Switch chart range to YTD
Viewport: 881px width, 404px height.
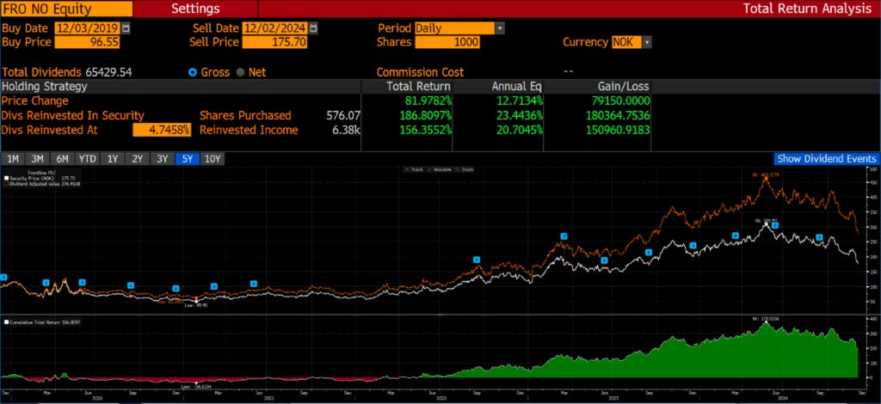tap(87, 159)
